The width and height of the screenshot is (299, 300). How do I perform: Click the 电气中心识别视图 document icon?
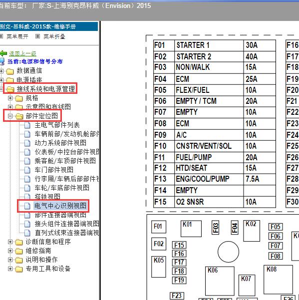(27, 206)
